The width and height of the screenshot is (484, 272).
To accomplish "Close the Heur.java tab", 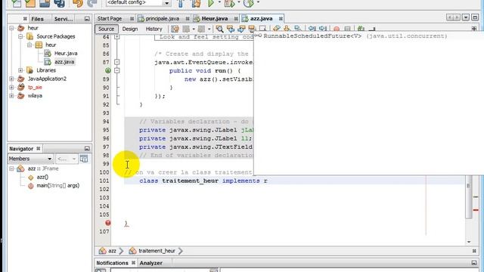I will (x=236, y=19).
